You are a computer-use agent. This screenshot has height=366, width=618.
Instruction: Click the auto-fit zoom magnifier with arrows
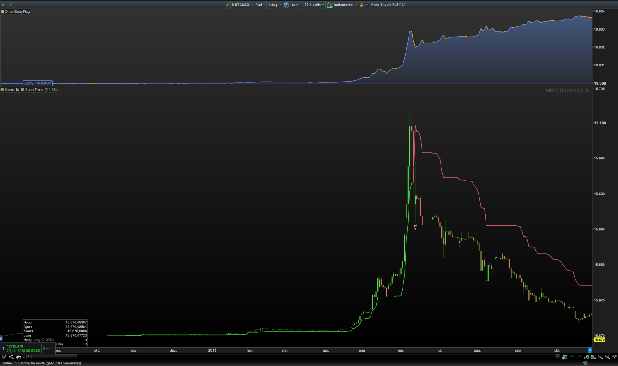tap(593, 357)
